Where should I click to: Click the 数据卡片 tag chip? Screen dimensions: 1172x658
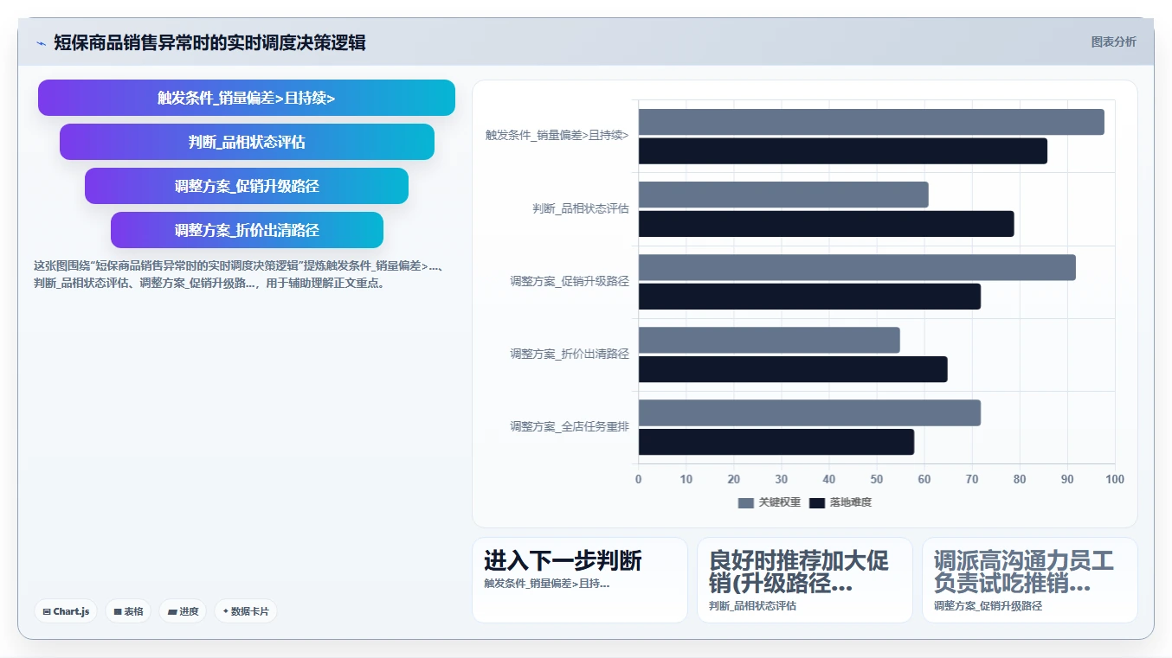click(x=246, y=611)
